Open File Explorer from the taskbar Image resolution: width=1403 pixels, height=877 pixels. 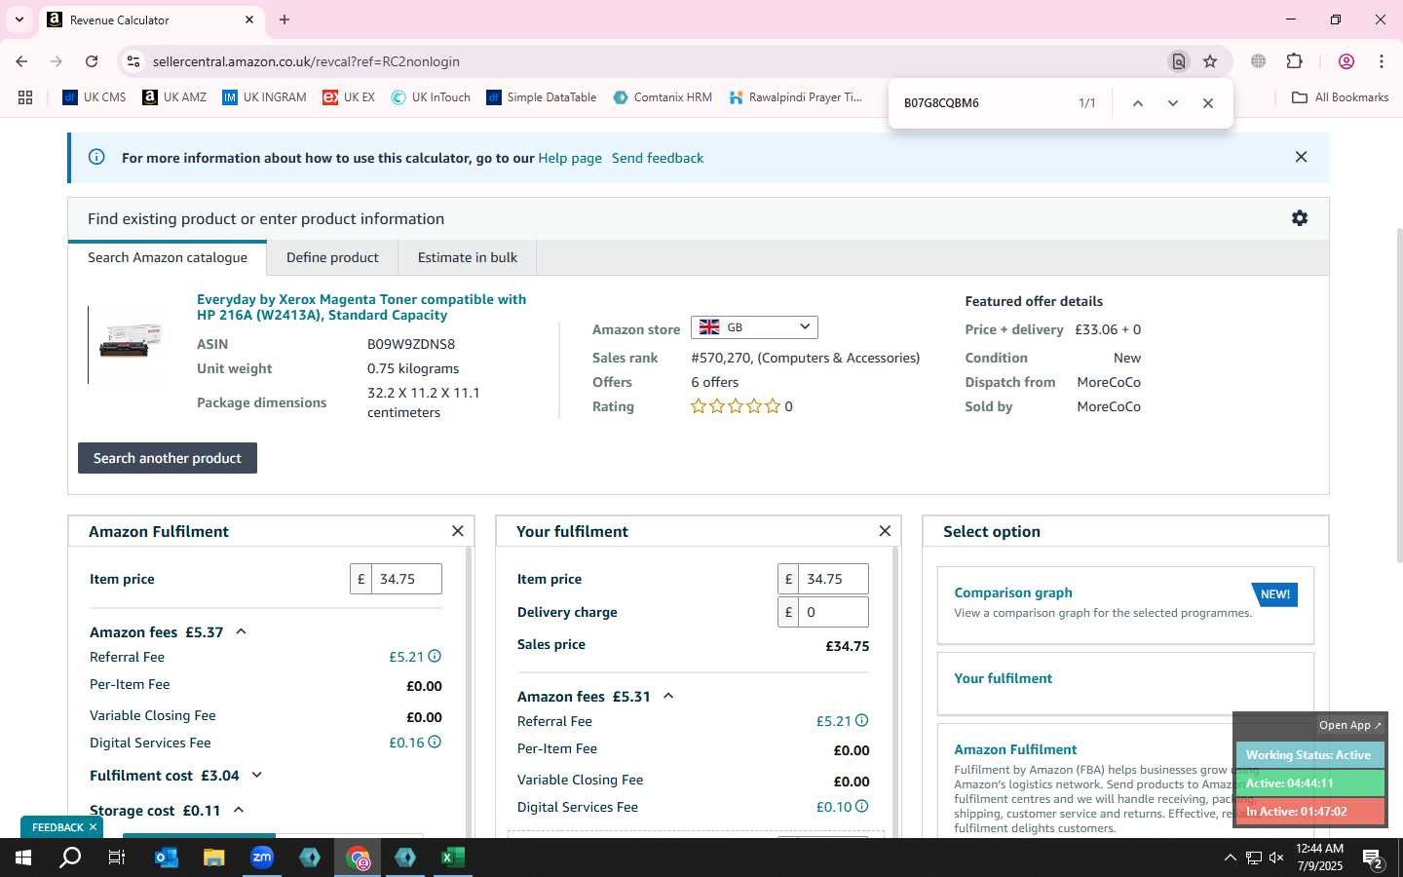(x=214, y=858)
